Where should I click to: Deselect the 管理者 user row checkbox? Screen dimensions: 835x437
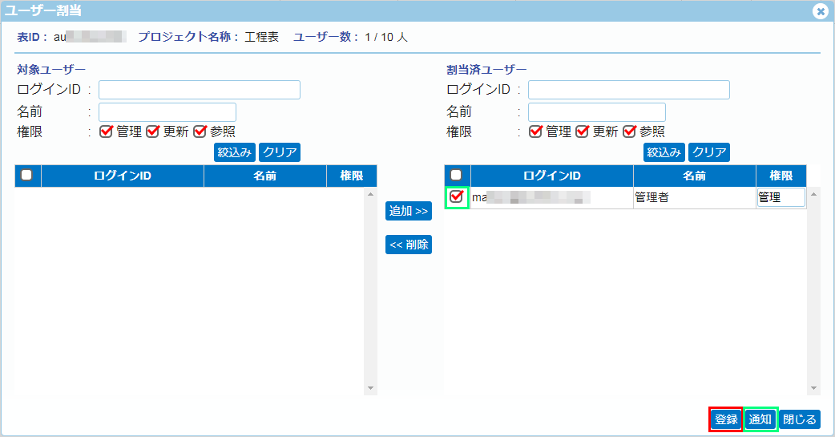click(457, 197)
